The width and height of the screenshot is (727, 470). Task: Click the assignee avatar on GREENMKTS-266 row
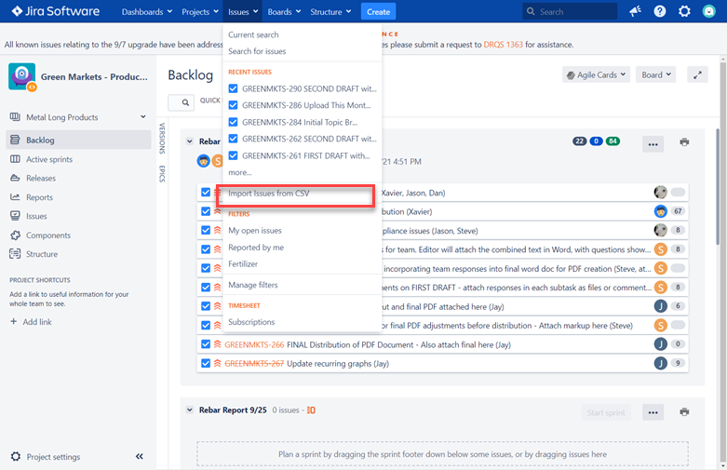pyautogui.click(x=660, y=344)
